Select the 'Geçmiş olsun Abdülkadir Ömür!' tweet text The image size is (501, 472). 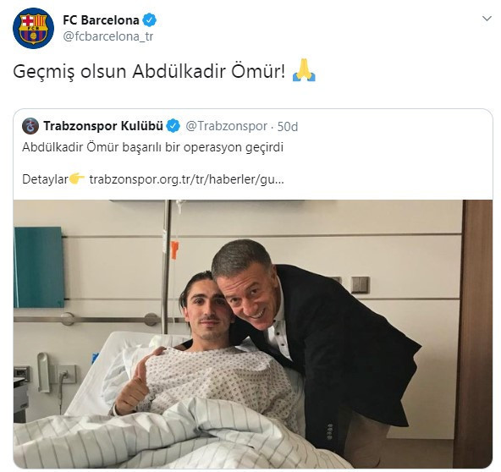coord(149,71)
